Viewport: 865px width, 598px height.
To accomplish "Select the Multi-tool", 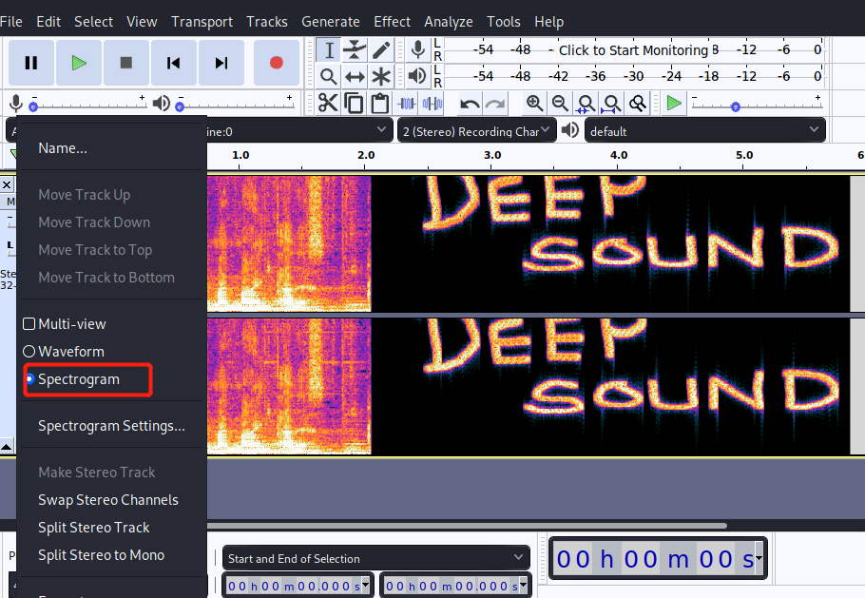I will click(380, 76).
